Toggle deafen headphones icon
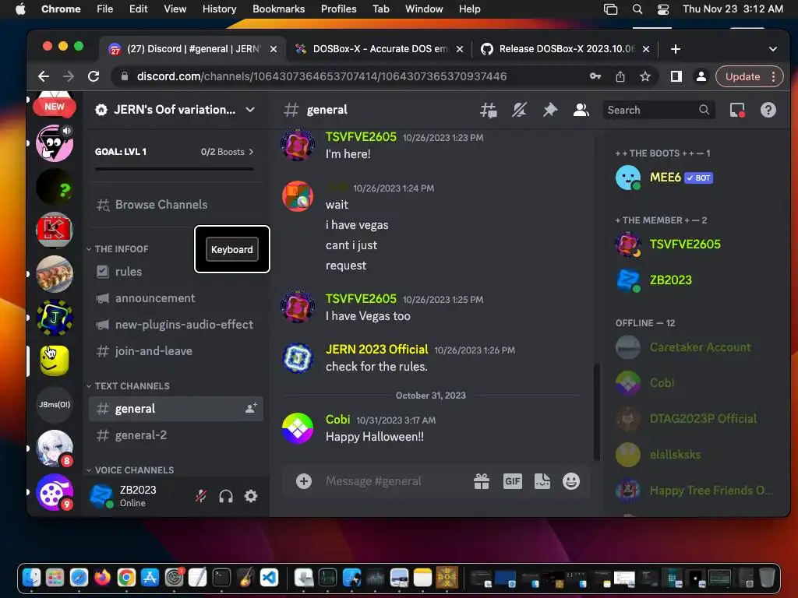Screen dimensions: 798x598 click(x=226, y=496)
